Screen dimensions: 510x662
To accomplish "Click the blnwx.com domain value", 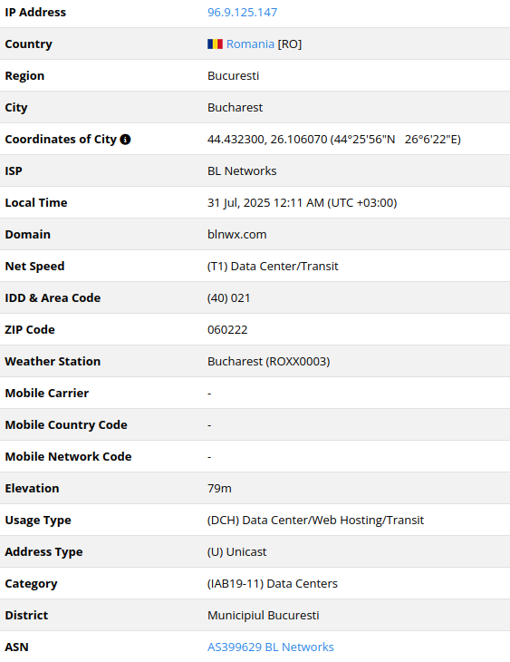I will [x=237, y=234].
